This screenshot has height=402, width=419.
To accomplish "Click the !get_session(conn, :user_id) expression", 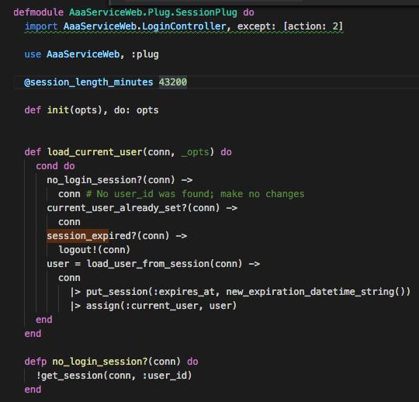I will [x=114, y=376].
